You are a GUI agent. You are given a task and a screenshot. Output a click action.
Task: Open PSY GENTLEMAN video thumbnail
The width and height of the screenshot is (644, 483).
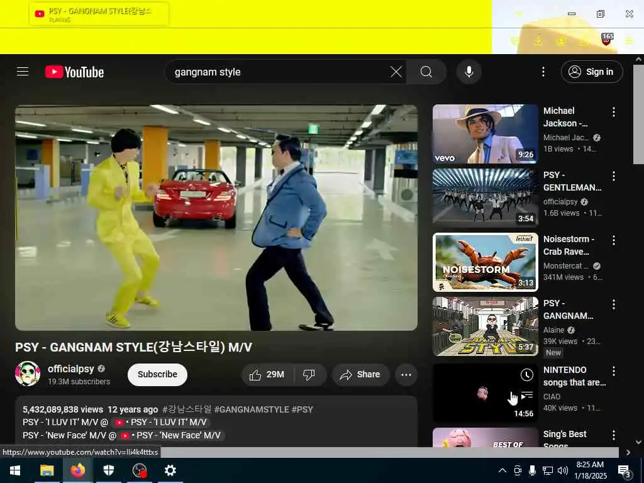(485, 198)
